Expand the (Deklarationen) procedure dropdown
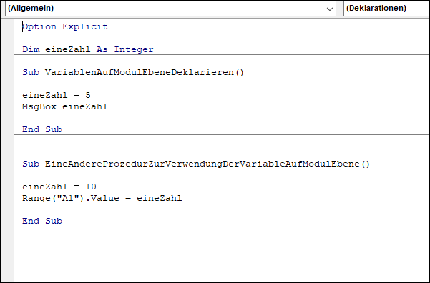 click(x=386, y=9)
